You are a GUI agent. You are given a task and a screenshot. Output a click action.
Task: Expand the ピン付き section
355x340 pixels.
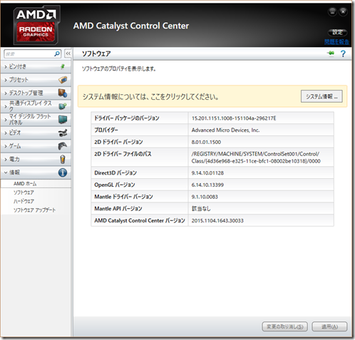point(36,67)
